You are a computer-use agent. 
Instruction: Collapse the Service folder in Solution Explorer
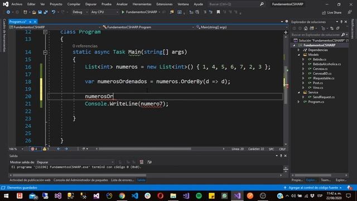(x=299, y=92)
